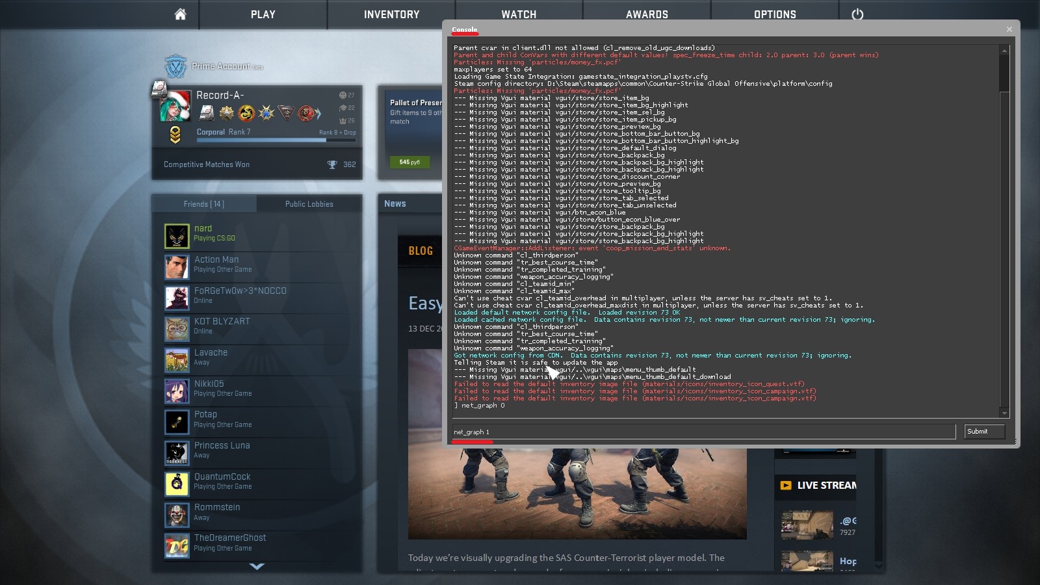1040x585 pixels.
Task: Open the OPTIONS menu
Action: (775, 14)
